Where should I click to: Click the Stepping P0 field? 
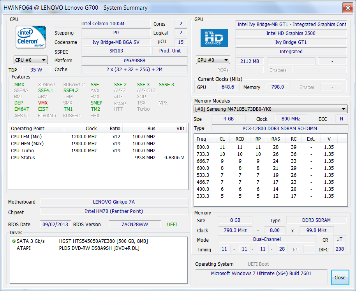116,33
